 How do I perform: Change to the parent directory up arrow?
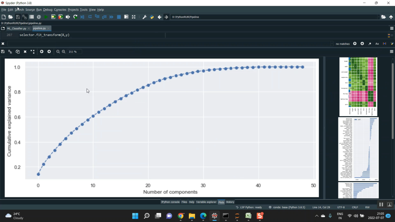pos(391,17)
